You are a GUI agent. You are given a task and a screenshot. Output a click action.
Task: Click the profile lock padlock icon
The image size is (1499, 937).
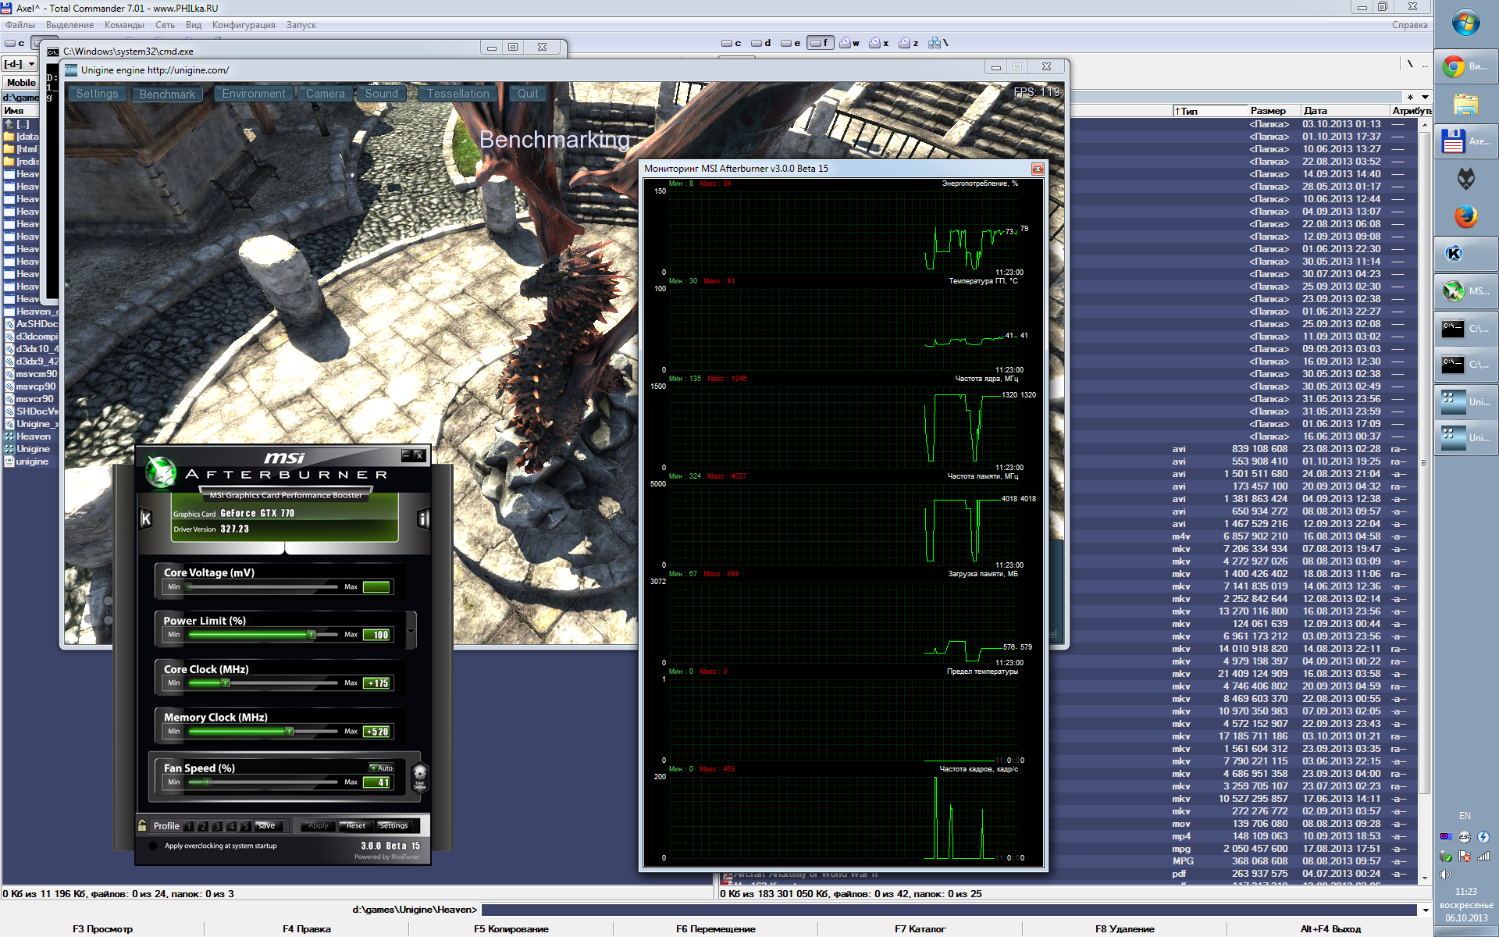click(x=142, y=825)
